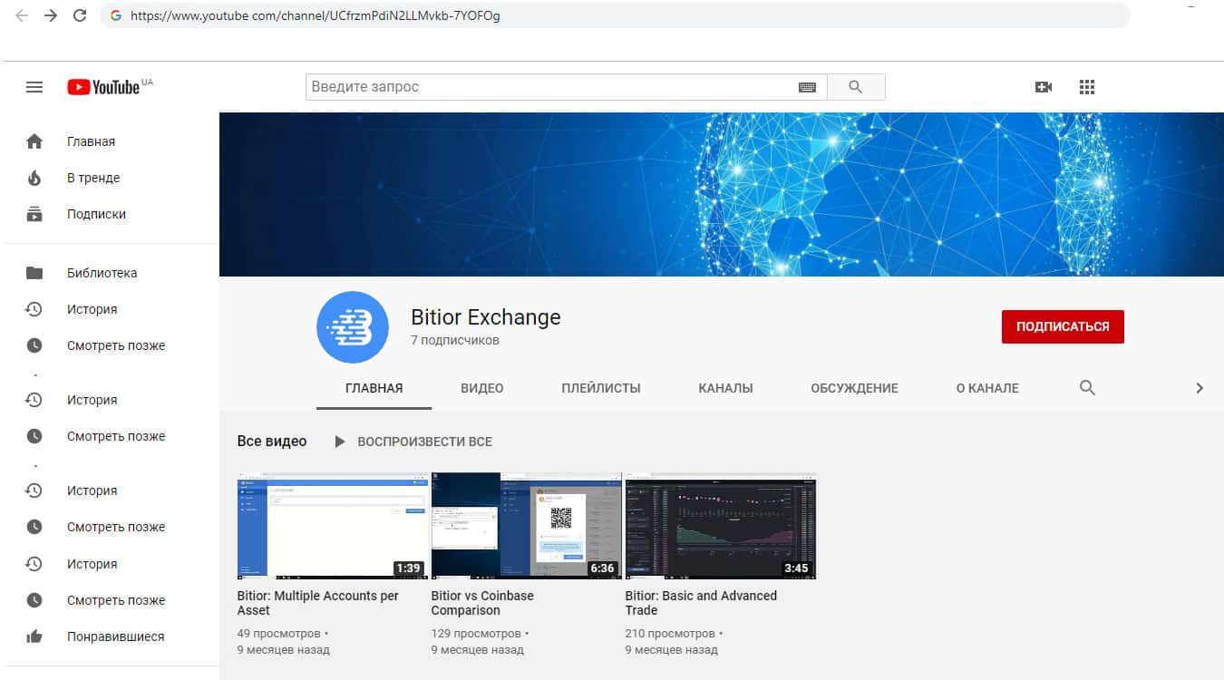
Task: Click the '7 подписчиков' subscriber count
Action: tap(455, 340)
